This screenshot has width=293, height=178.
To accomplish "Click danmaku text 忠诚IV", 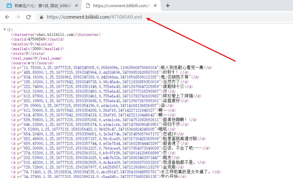I will click(169, 134).
